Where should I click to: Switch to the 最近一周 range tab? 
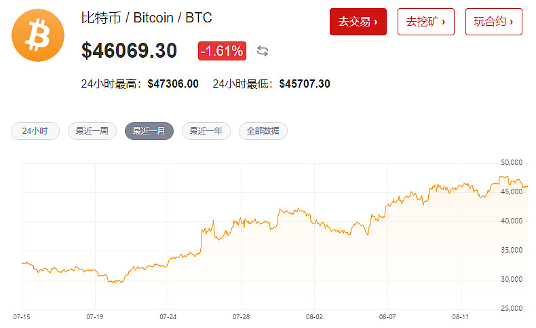pos(92,131)
